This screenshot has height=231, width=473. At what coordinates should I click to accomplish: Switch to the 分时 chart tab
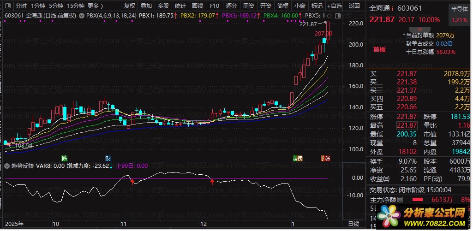click(21, 6)
